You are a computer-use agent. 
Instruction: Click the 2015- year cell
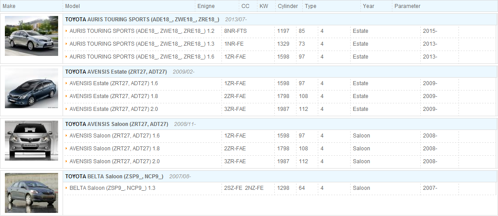pos(430,31)
